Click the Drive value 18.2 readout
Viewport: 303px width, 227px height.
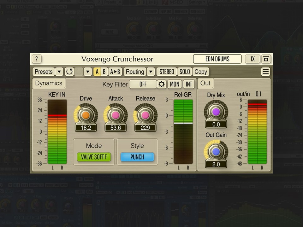tap(86, 128)
